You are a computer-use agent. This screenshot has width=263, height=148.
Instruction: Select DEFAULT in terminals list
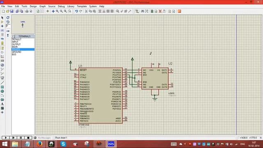point(16,39)
